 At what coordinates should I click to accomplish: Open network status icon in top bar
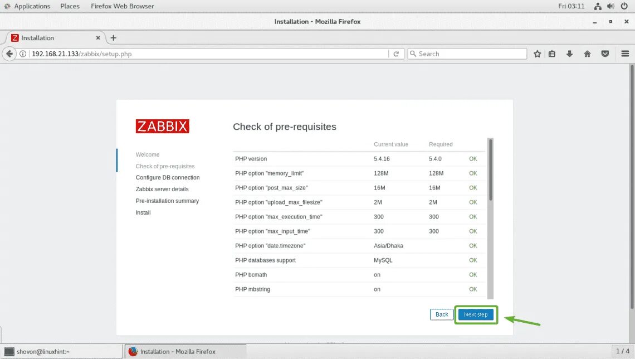coord(598,6)
